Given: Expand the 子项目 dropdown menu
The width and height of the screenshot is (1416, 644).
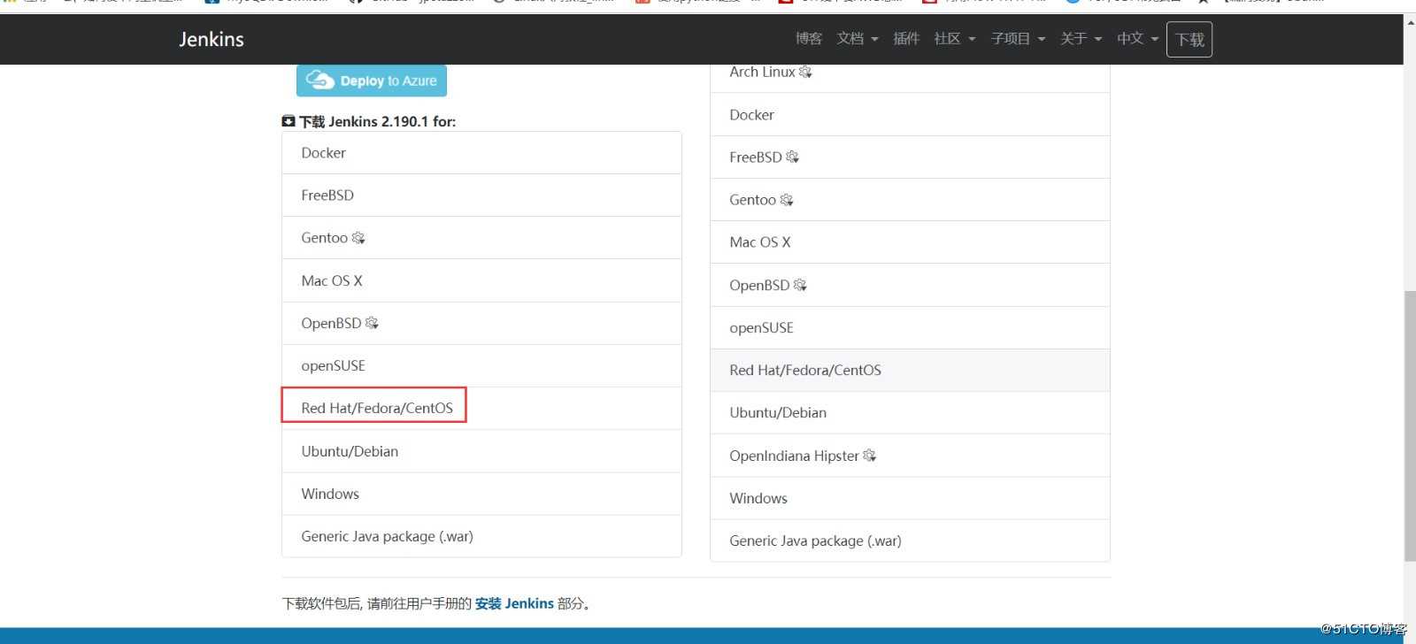Looking at the screenshot, I should (1018, 39).
